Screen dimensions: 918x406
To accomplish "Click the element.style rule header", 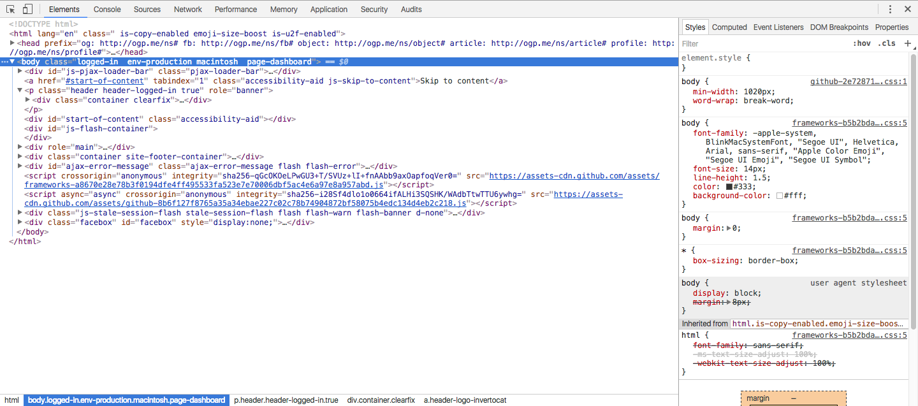I will tap(716, 58).
